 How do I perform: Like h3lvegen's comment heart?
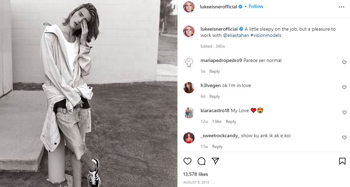click(x=344, y=87)
